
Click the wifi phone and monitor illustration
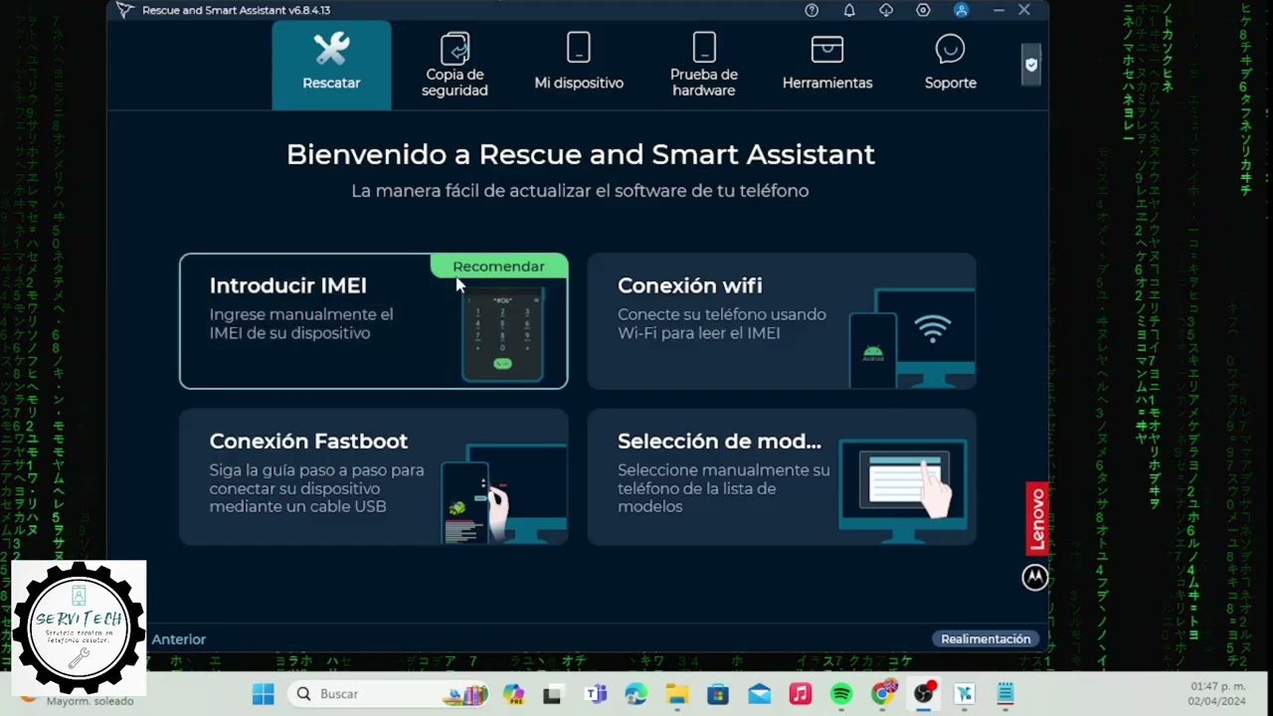point(911,338)
